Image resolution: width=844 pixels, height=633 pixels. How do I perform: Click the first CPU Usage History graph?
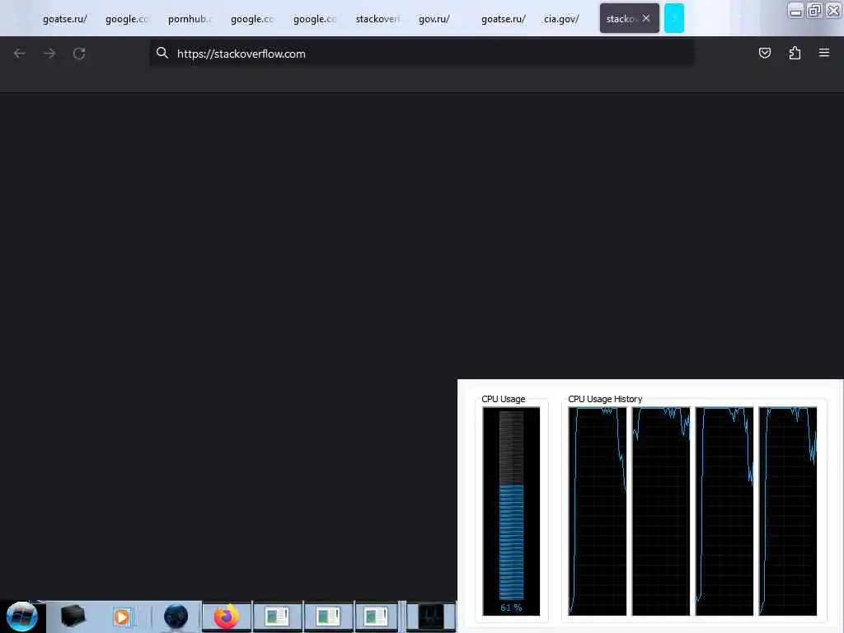click(x=597, y=511)
